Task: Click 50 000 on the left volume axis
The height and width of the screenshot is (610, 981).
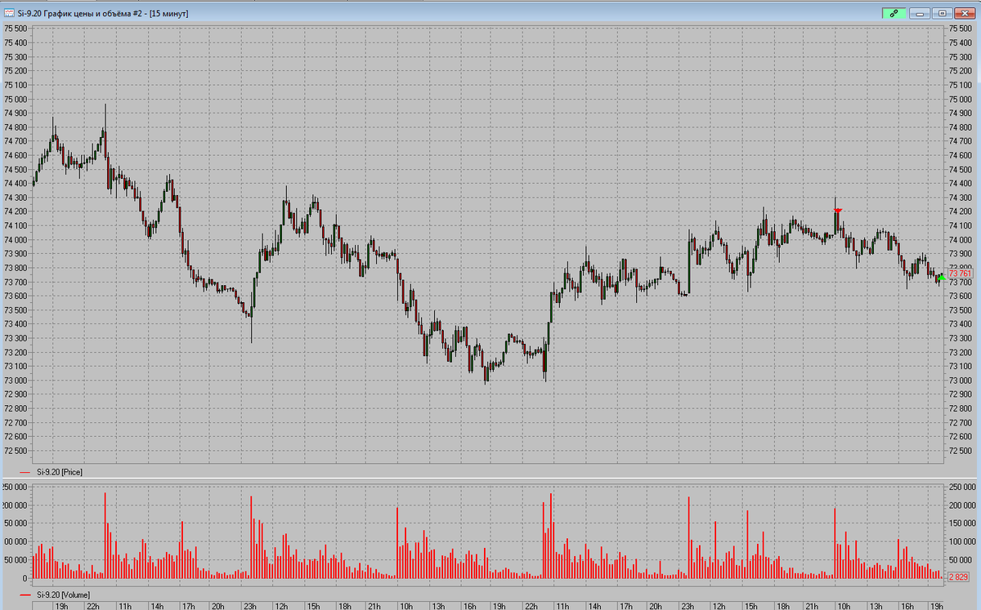Action: pyautogui.click(x=16, y=559)
